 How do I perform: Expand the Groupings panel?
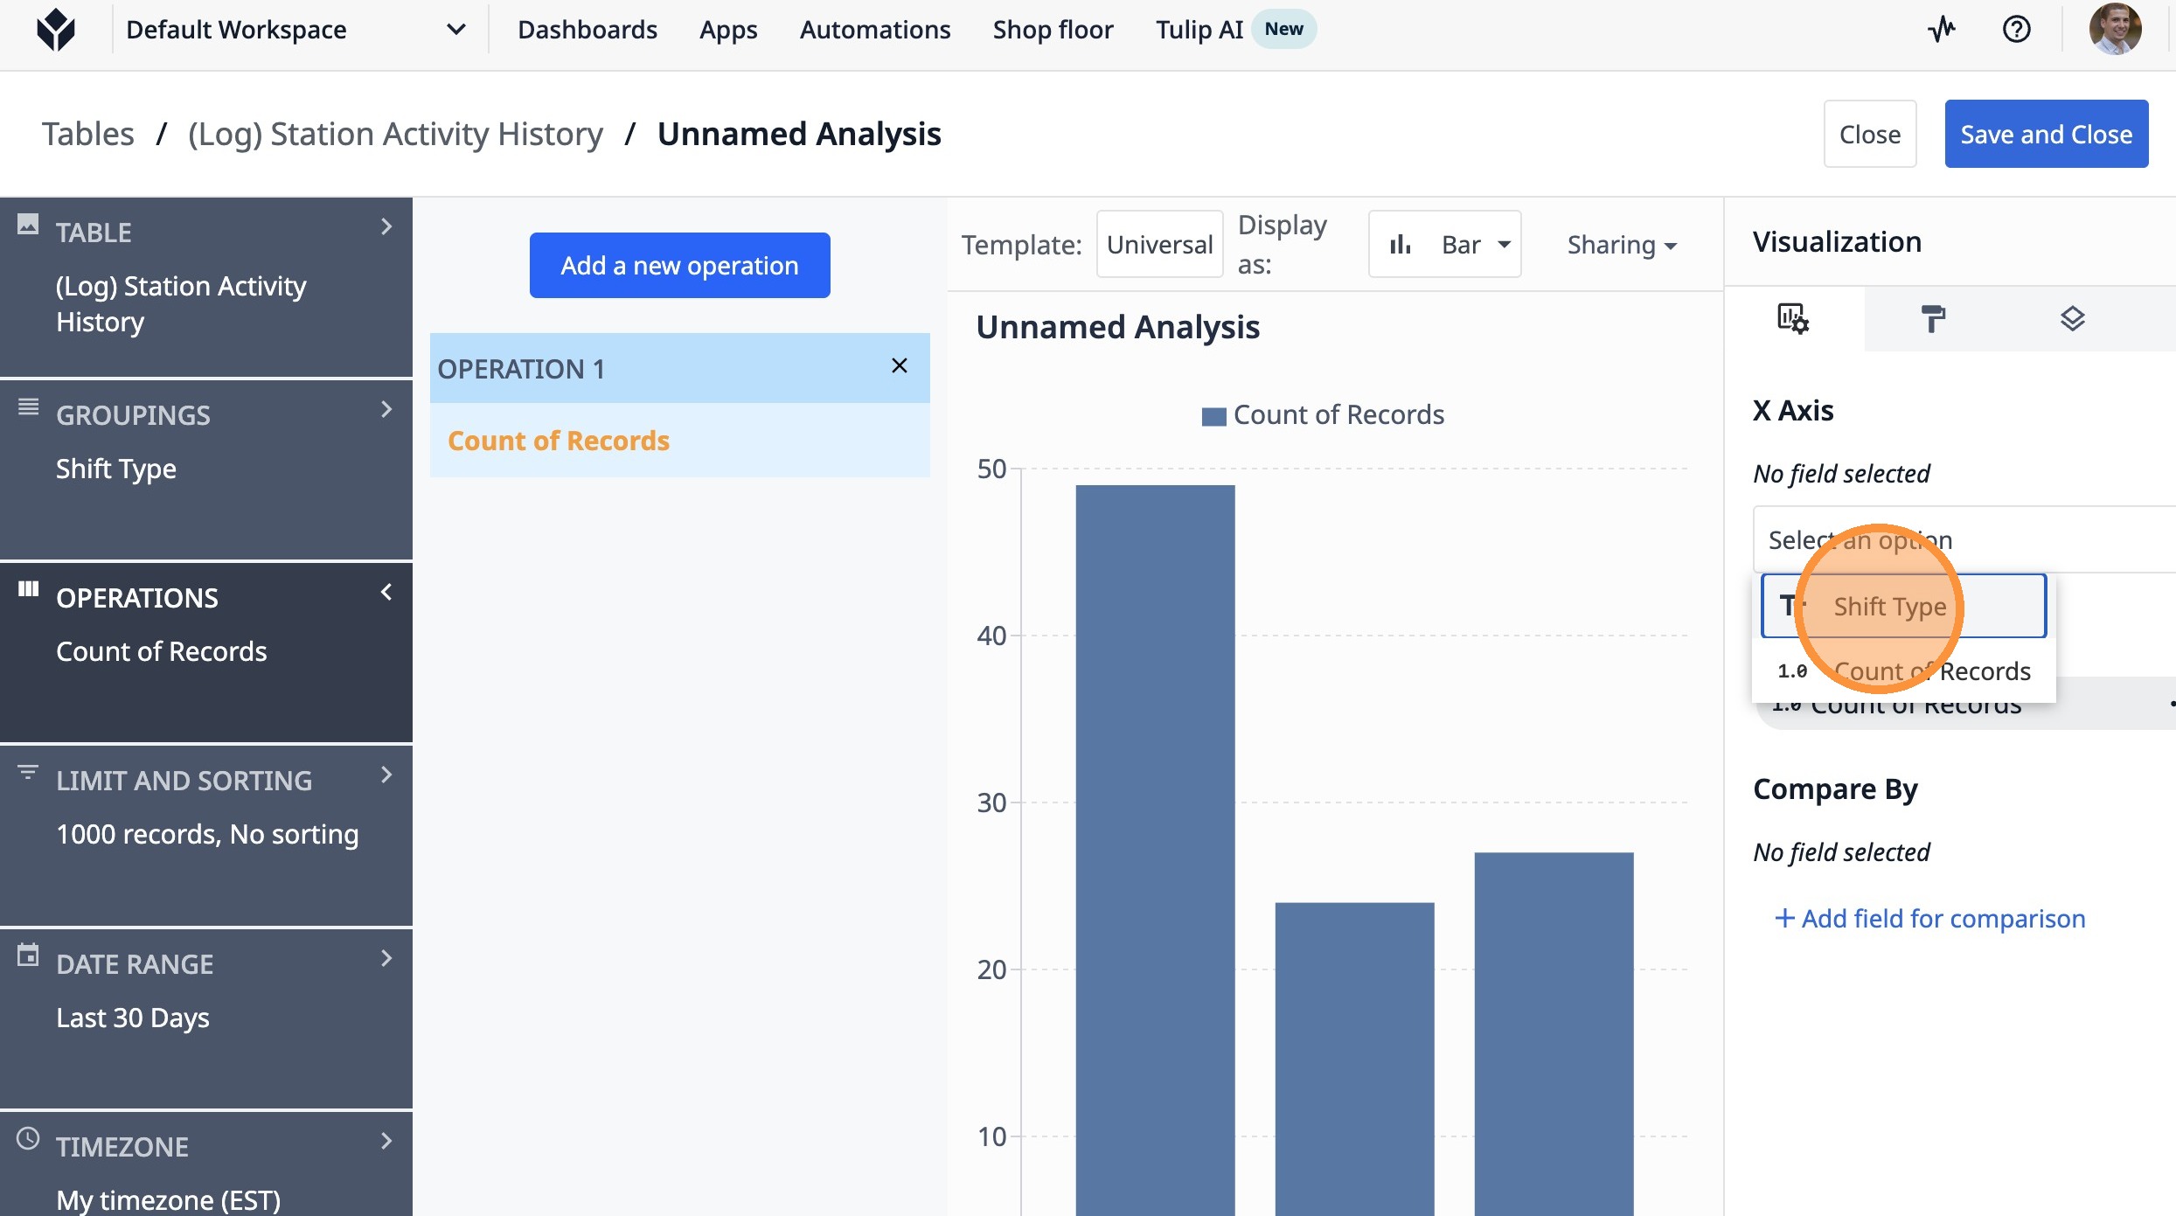pyautogui.click(x=386, y=409)
